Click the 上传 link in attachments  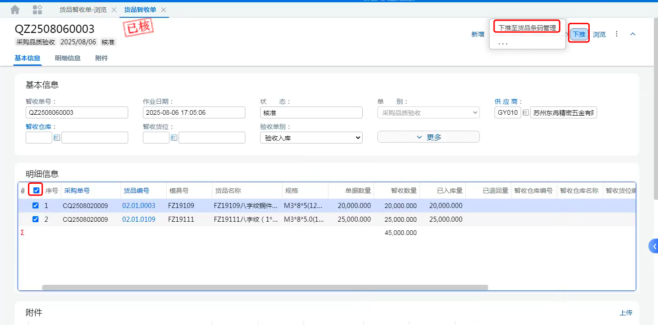click(625, 313)
